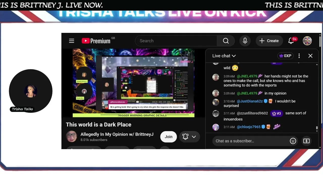Click the message "I wouldn't be surprised"
This screenshot has height=182, width=323.
[259, 103]
